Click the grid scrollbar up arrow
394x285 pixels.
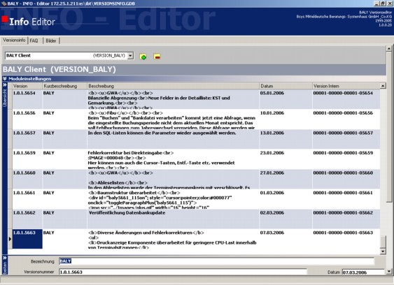pos(383,86)
